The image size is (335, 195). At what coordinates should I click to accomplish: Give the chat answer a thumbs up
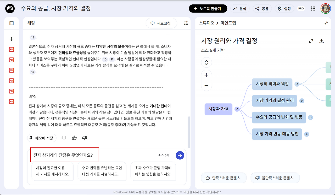74,138
